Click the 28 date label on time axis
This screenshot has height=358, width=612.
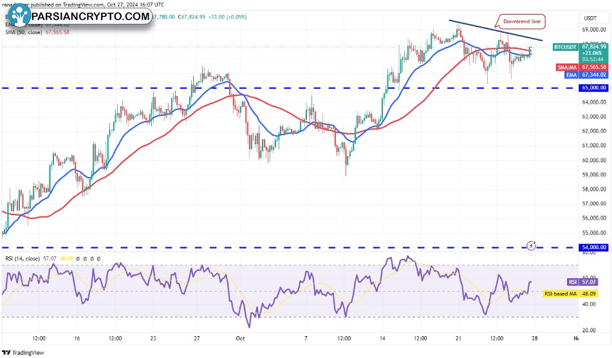click(x=535, y=339)
